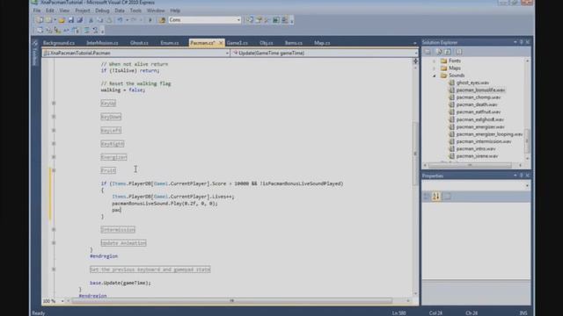Collapse the Sounds folder in Solution Explorer
Viewport: 563px width, 316px height.
[434, 75]
